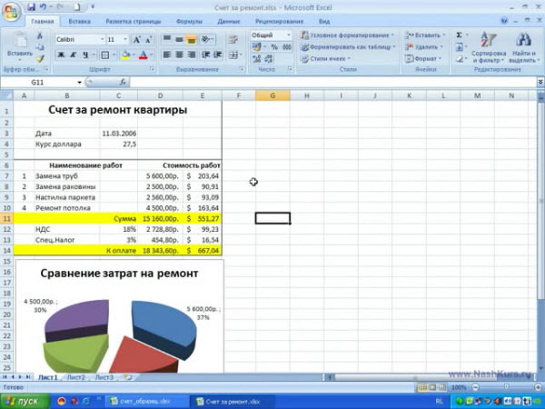The height and width of the screenshot is (409, 545).
Task: Copy selection with the copy icon
Action: 40,47
